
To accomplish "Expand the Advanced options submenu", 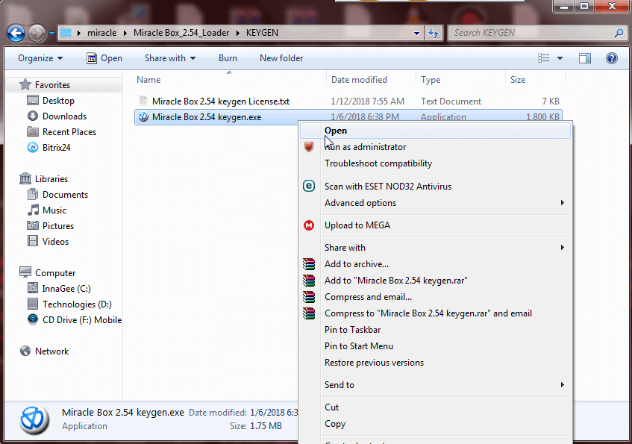I will 360,202.
